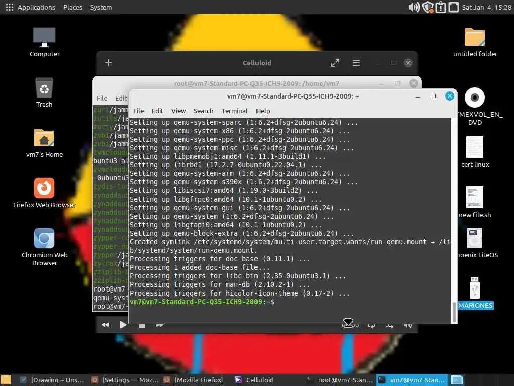Switch to Settings — Mozilla taskbar entry

pos(125,380)
